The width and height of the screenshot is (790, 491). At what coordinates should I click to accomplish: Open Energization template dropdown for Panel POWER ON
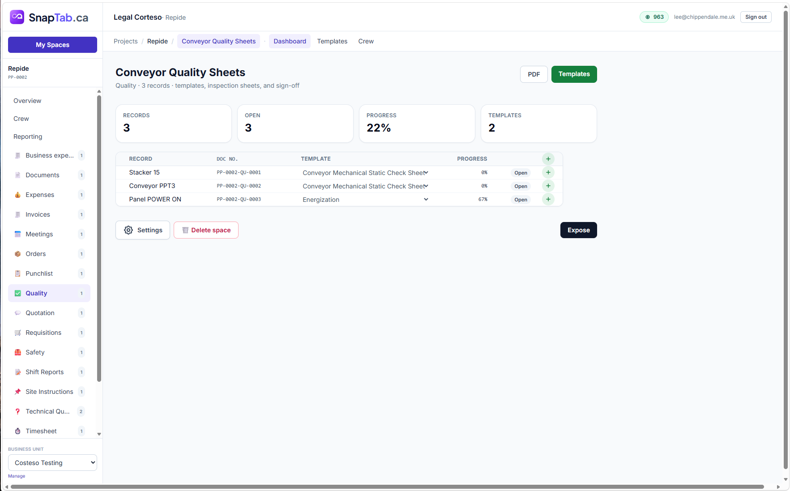pyautogui.click(x=365, y=200)
